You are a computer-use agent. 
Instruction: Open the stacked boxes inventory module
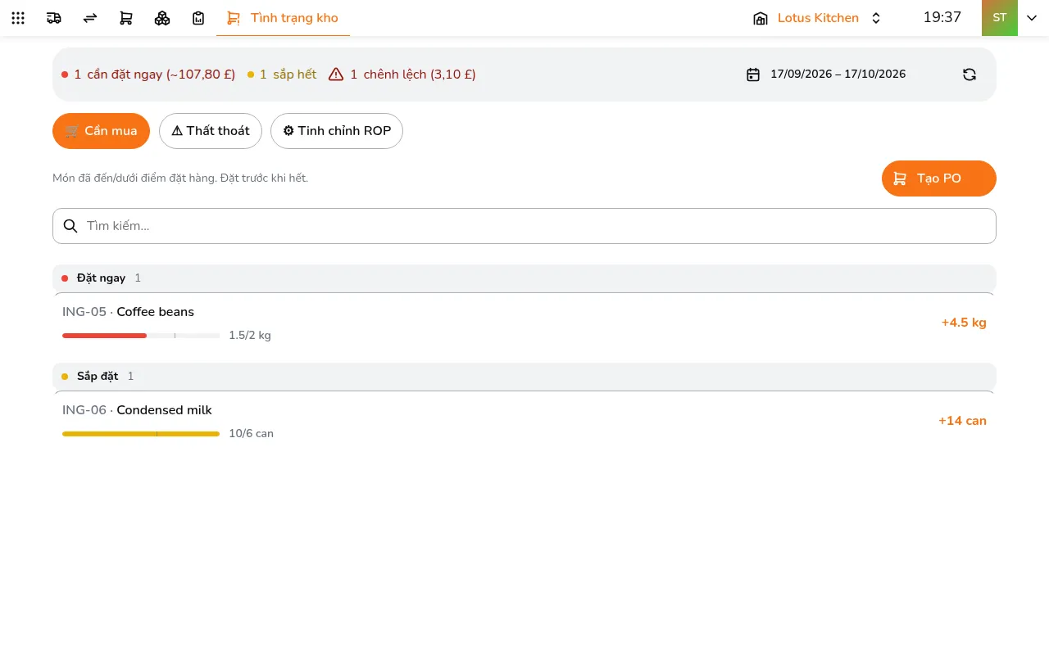coord(162,18)
